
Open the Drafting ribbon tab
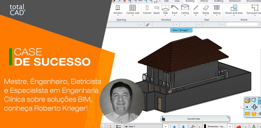click(x=218, y=1)
